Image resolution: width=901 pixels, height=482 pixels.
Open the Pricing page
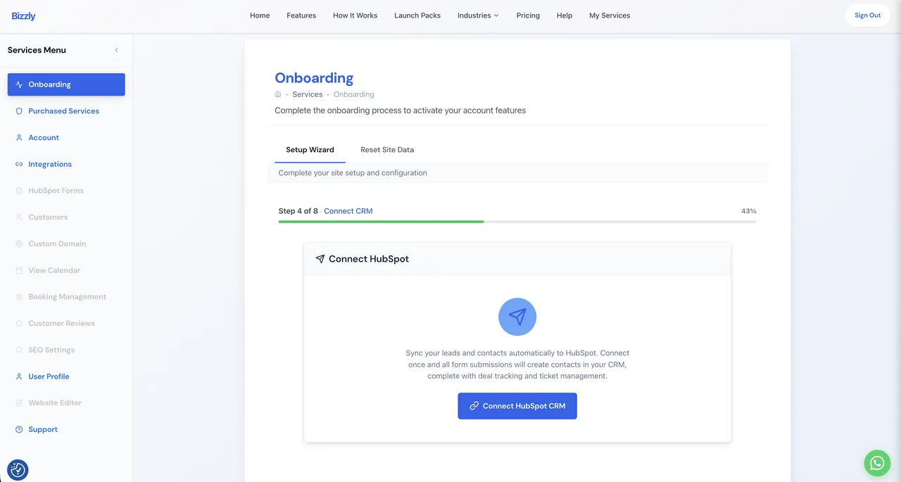528,15
